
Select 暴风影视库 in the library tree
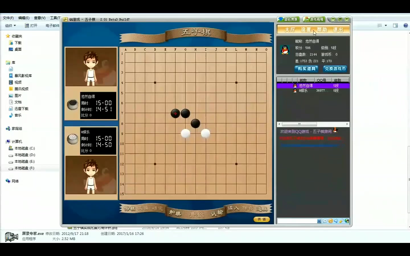(20, 76)
